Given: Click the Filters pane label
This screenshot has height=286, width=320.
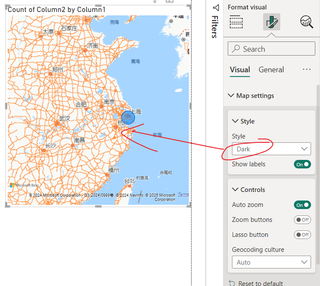Looking at the screenshot, I should (x=215, y=27).
